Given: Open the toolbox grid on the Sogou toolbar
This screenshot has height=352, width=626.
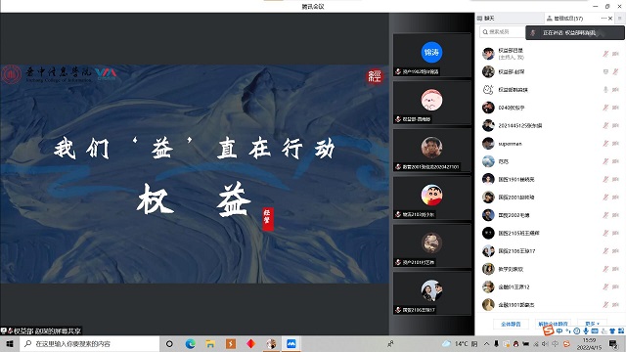Looking at the screenshot, I should pos(621,330).
